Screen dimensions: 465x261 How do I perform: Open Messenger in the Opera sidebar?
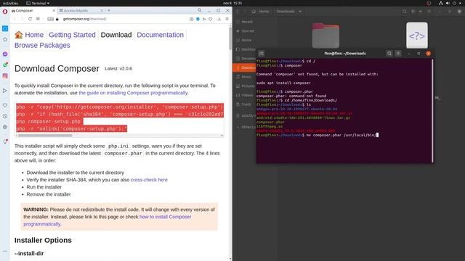pos(5,54)
